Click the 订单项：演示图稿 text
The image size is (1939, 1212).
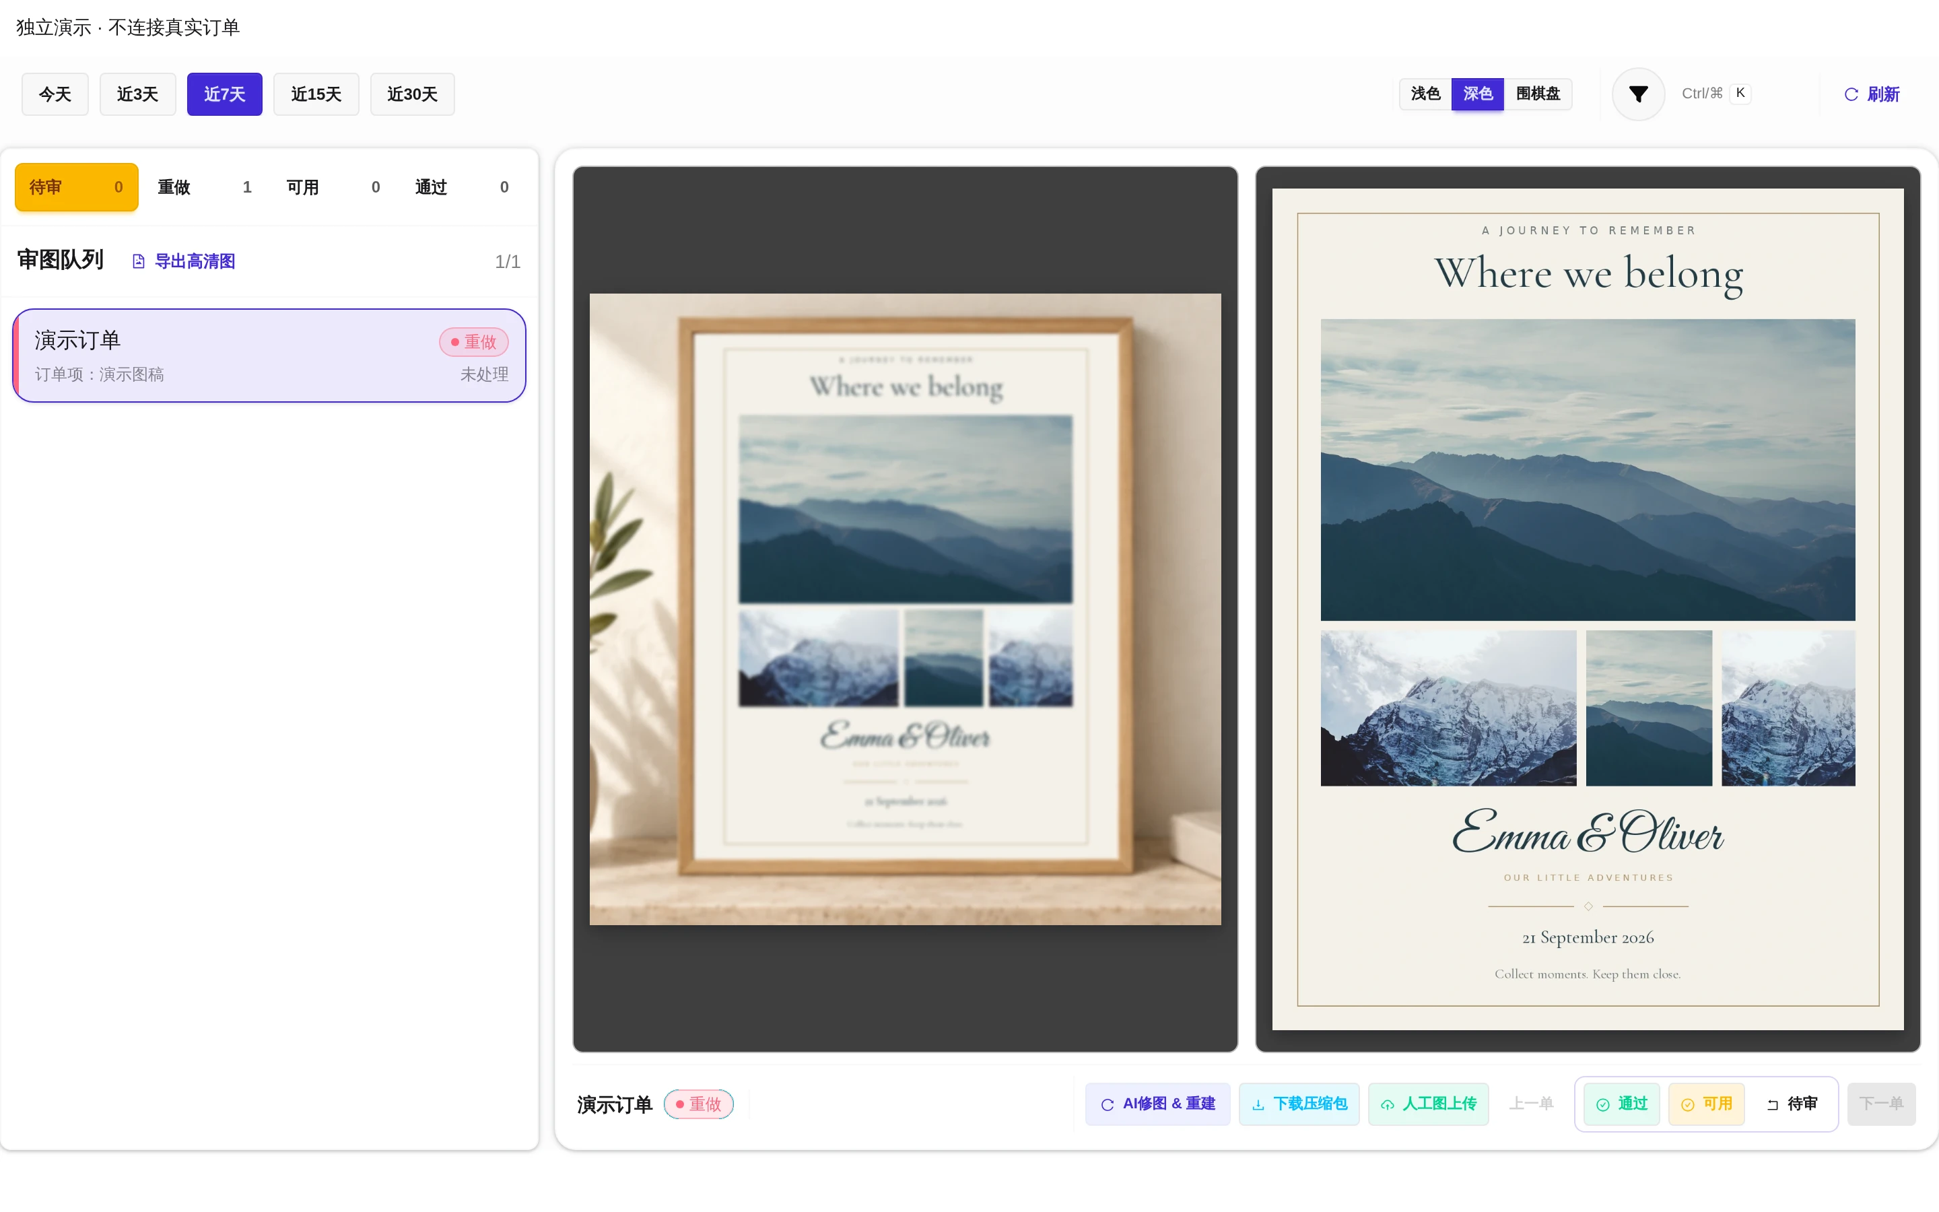(100, 374)
